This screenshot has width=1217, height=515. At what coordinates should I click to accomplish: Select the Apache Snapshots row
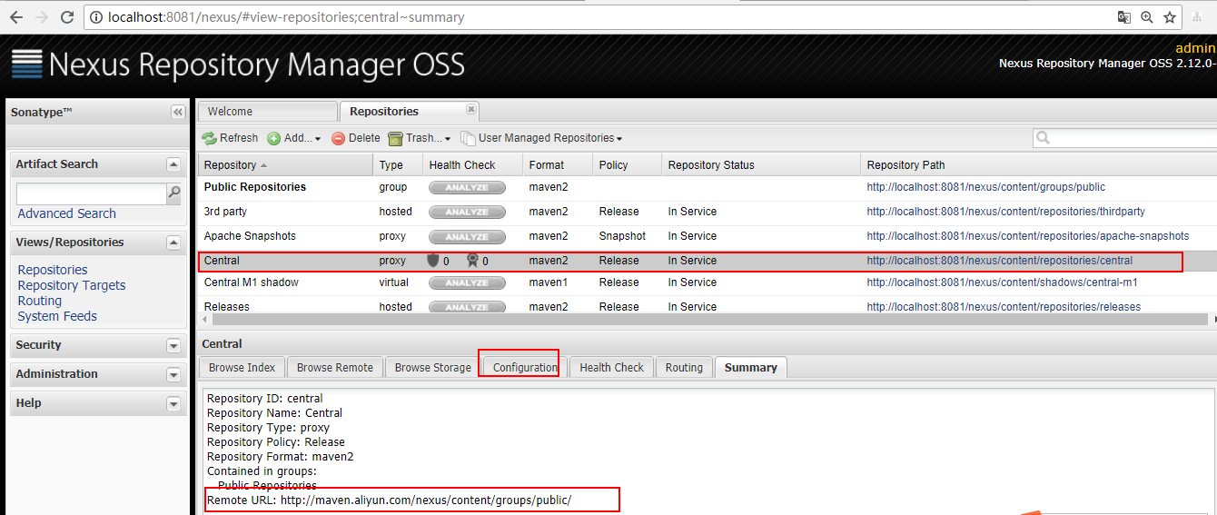[x=707, y=236]
